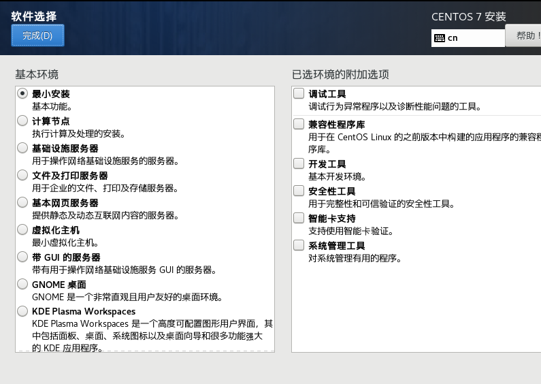The image size is (541, 384).
Task: Select the 最小安装 radio button
Action: (x=22, y=93)
